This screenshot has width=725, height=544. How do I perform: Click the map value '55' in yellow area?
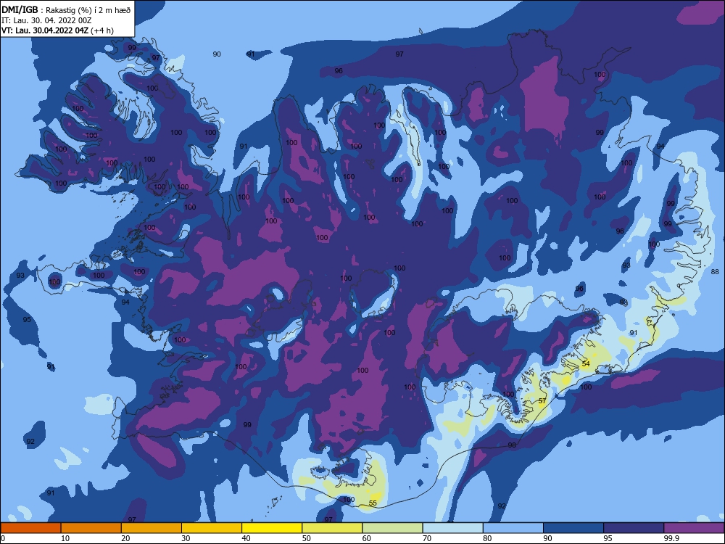click(373, 503)
